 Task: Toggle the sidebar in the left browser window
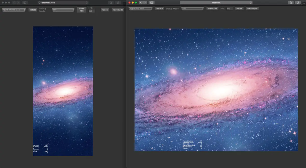(25, 3)
